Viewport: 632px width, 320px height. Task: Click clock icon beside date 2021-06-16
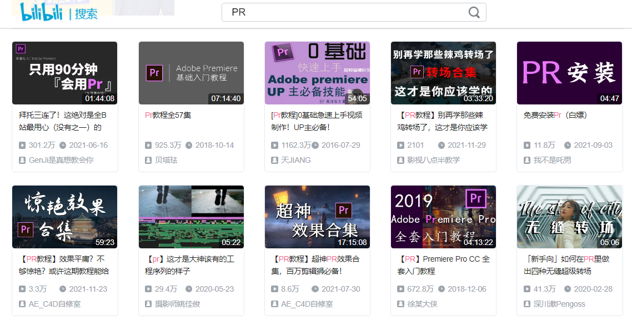62,145
